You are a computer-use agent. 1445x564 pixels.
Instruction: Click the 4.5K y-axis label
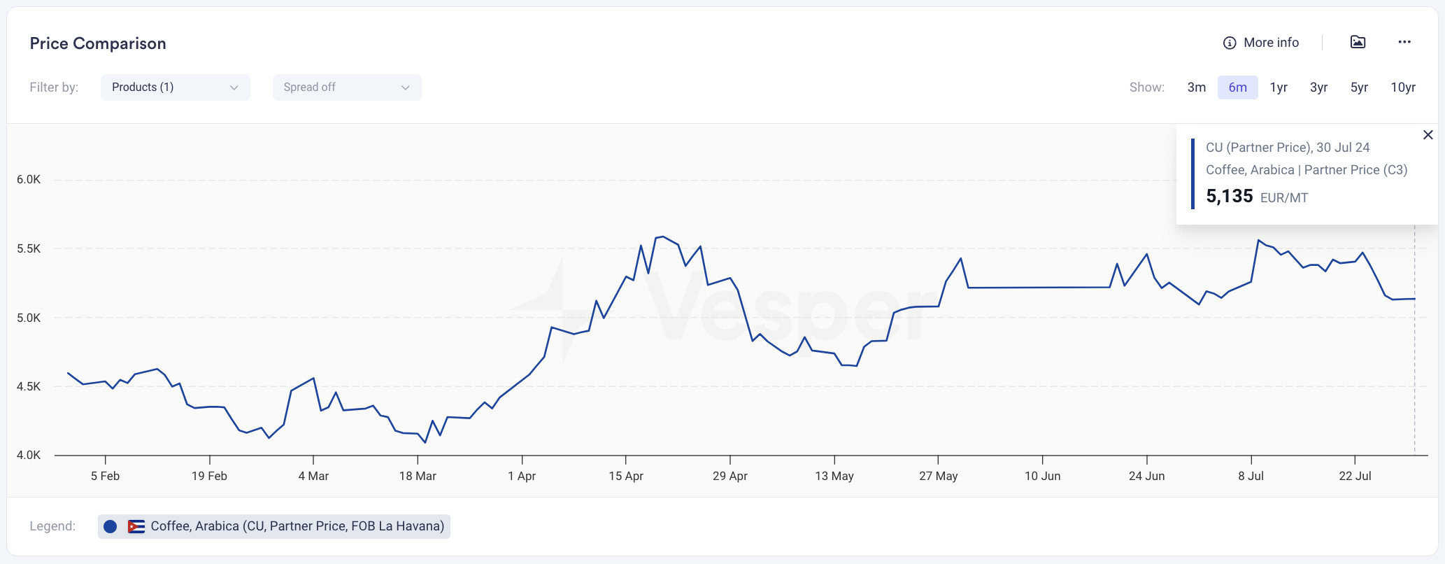29,386
